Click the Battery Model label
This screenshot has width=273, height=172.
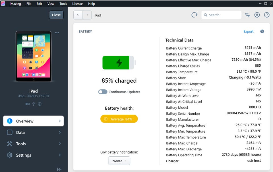click(177, 108)
